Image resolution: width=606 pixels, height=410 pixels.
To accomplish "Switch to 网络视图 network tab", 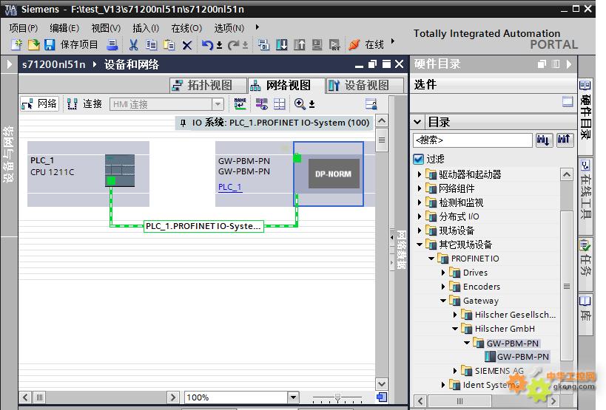I will 286,85.
